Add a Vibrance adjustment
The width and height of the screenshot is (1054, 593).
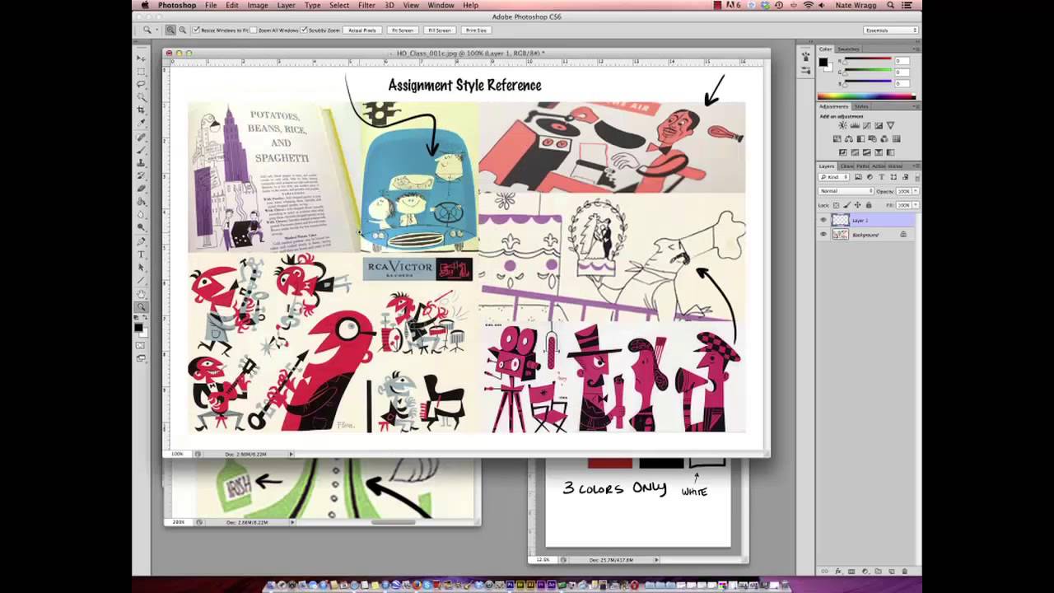click(890, 125)
